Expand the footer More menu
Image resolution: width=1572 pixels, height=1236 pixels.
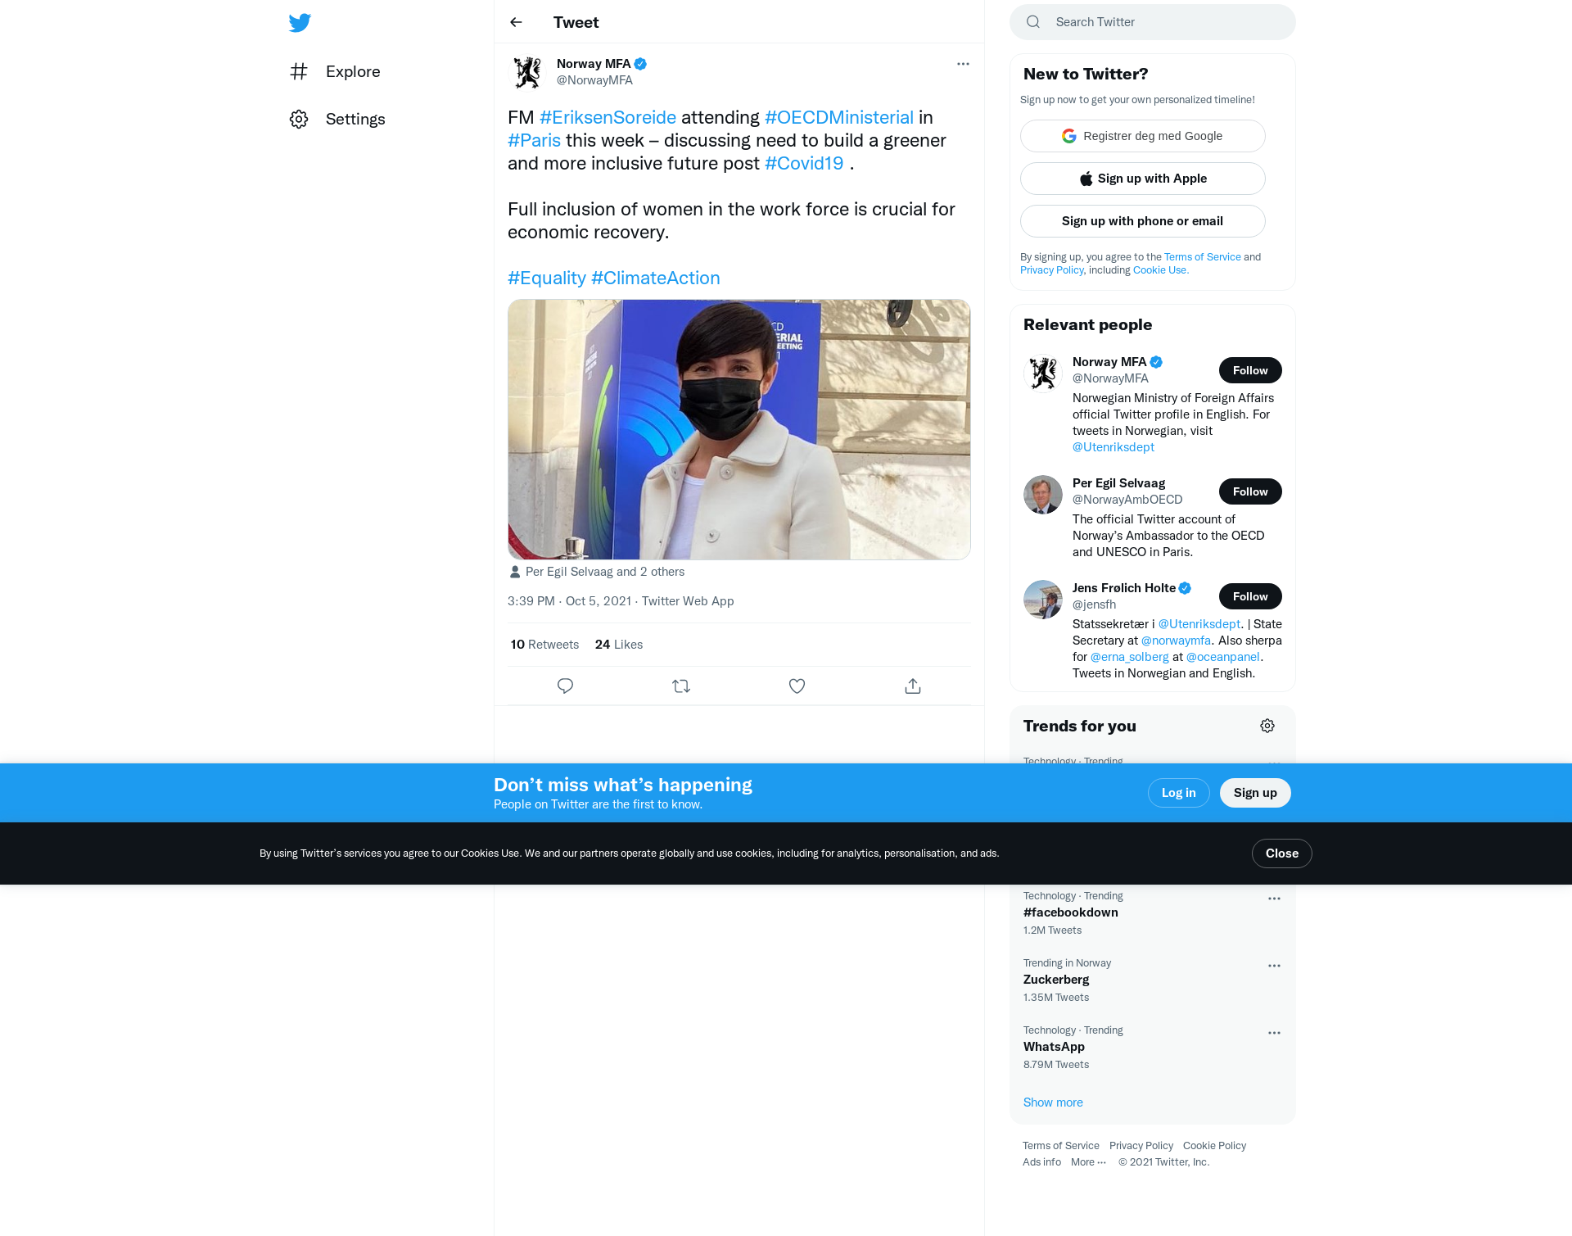click(1088, 1162)
